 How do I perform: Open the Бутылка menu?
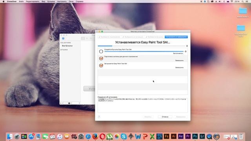[x=51, y=2]
